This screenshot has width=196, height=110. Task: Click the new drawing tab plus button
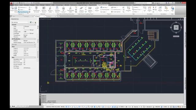click(58, 16)
